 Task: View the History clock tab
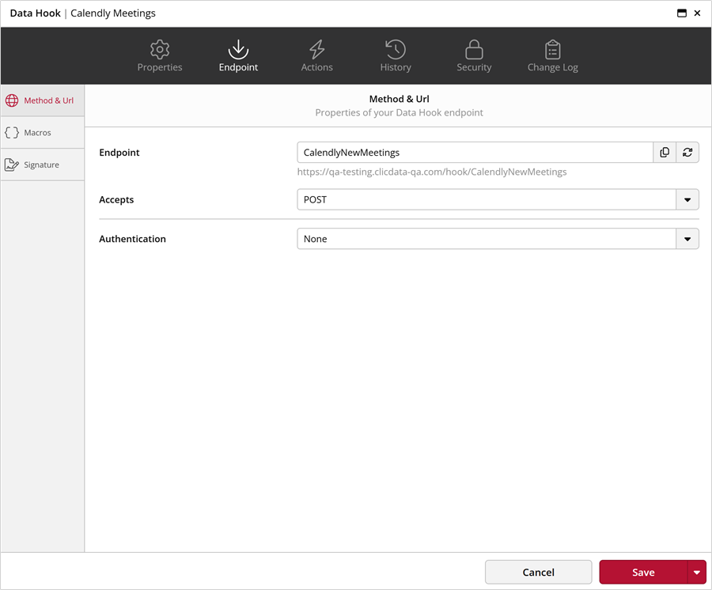point(396,56)
